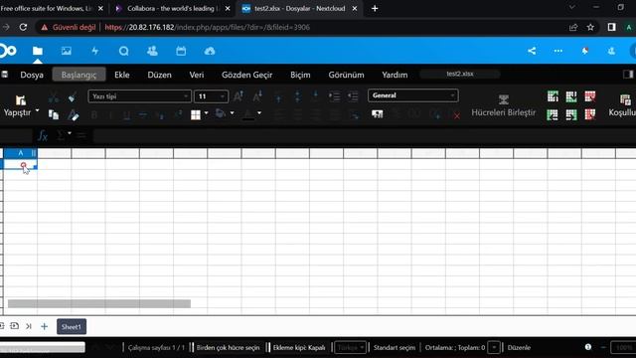This screenshot has height=358, width=636.
Task: Open the Nextcloud Activity lightning icon
Action: click(x=95, y=51)
